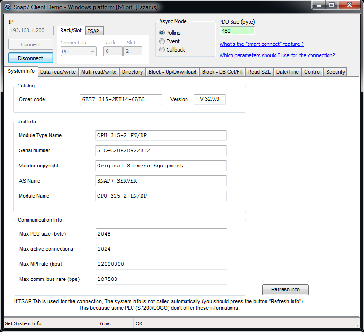
Task: Click the "OK" status bar entry
Action: tap(139, 323)
